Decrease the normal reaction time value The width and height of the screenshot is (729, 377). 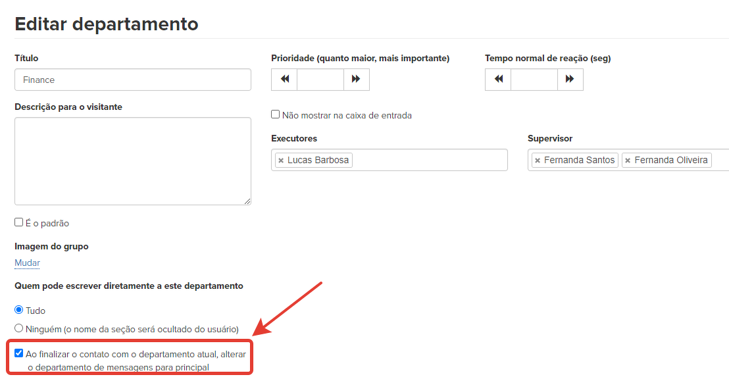click(x=498, y=80)
